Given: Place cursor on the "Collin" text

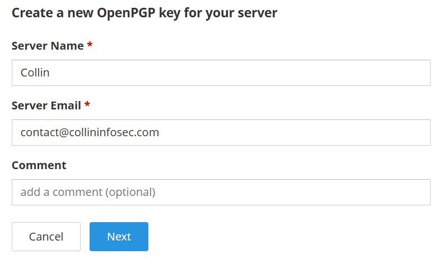Looking at the screenshot, I should coord(35,73).
